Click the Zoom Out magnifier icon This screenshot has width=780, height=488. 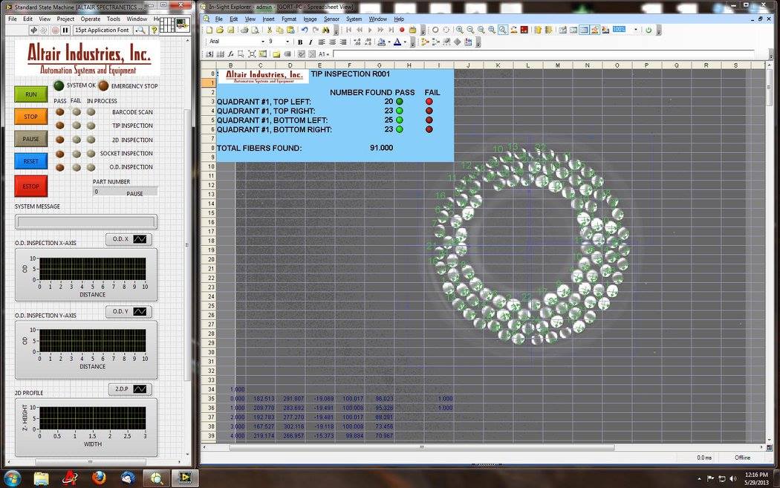(x=470, y=30)
